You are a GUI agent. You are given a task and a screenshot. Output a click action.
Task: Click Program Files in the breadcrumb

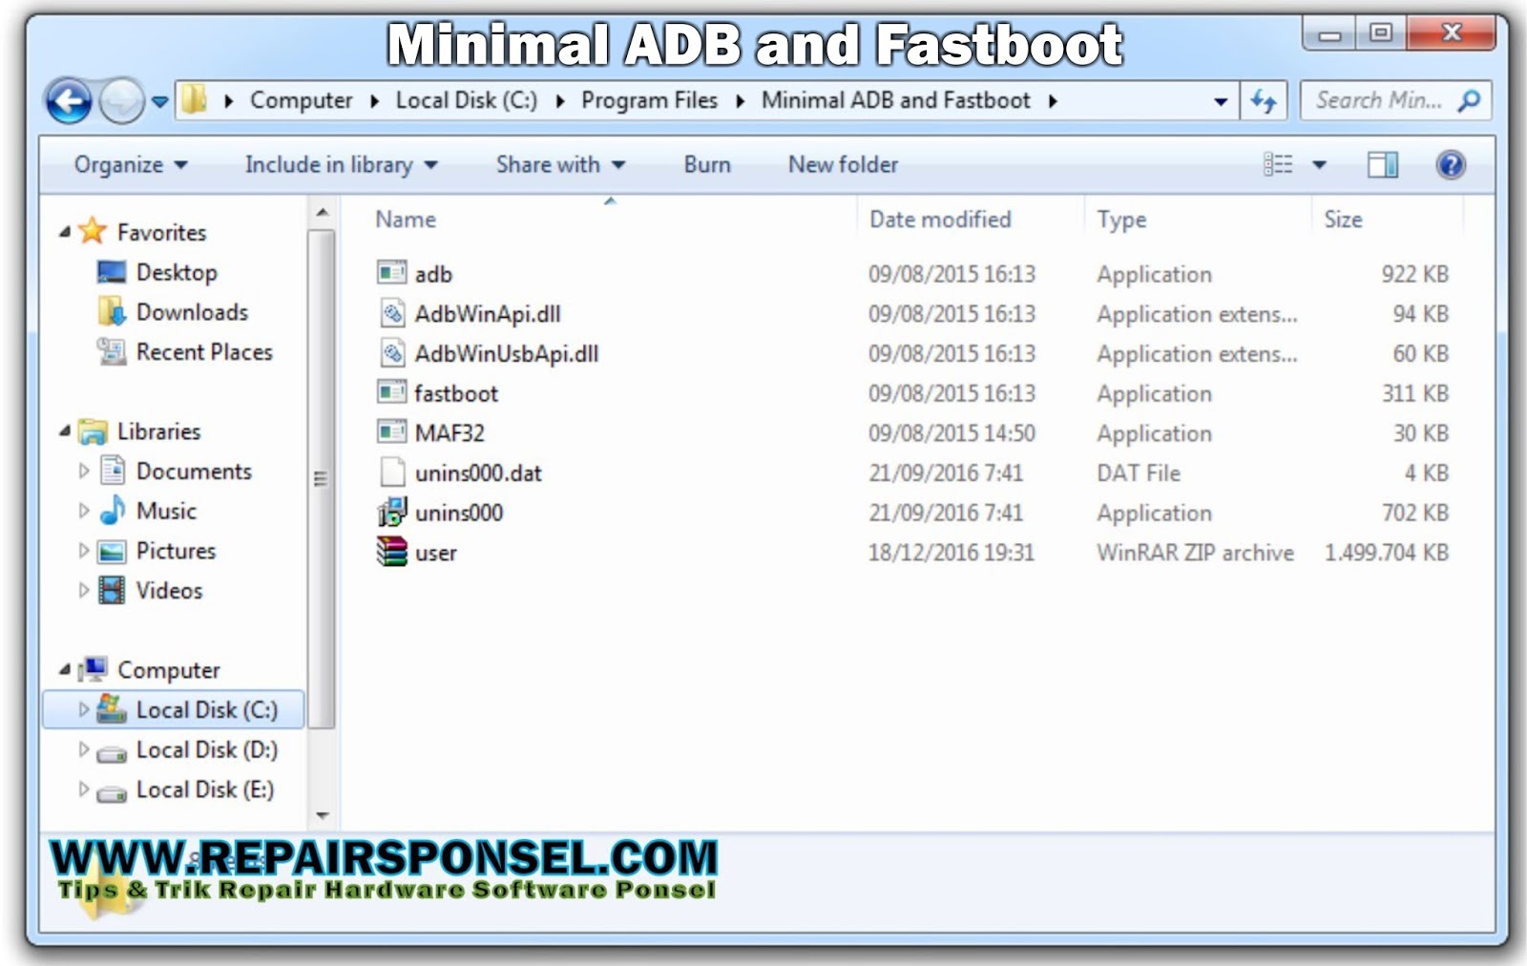pyautogui.click(x=649, y=100)
